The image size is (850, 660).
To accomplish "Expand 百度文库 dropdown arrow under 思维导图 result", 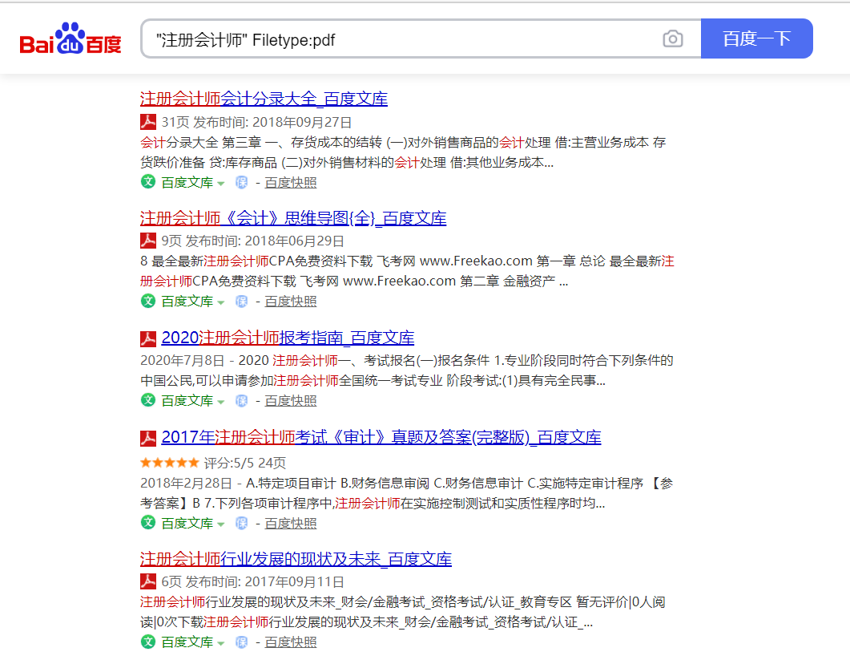I will (220, 303).
